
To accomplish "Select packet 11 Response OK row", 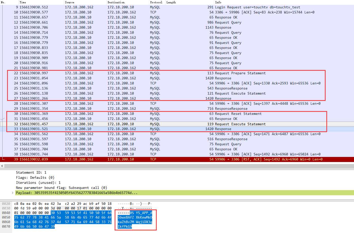I will pos(177,17).
